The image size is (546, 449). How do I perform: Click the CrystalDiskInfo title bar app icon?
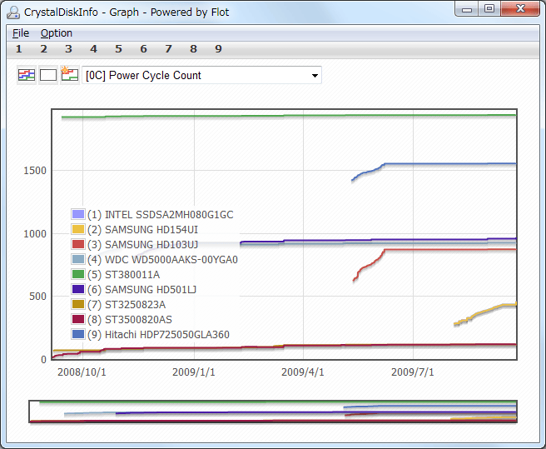[12, 12]
